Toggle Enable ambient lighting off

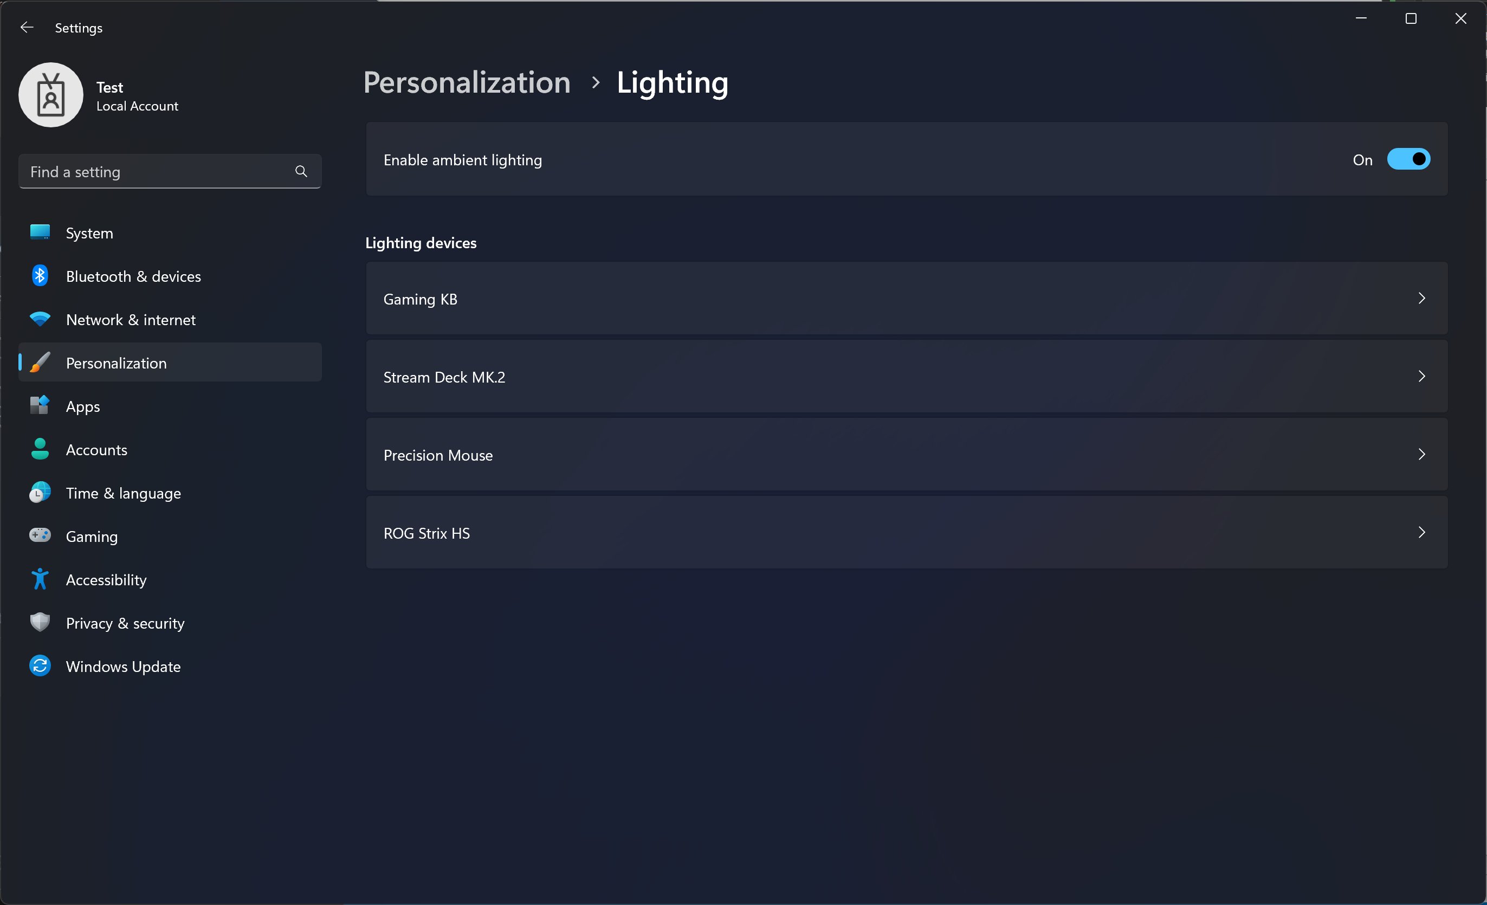(x=1407, y=159)
